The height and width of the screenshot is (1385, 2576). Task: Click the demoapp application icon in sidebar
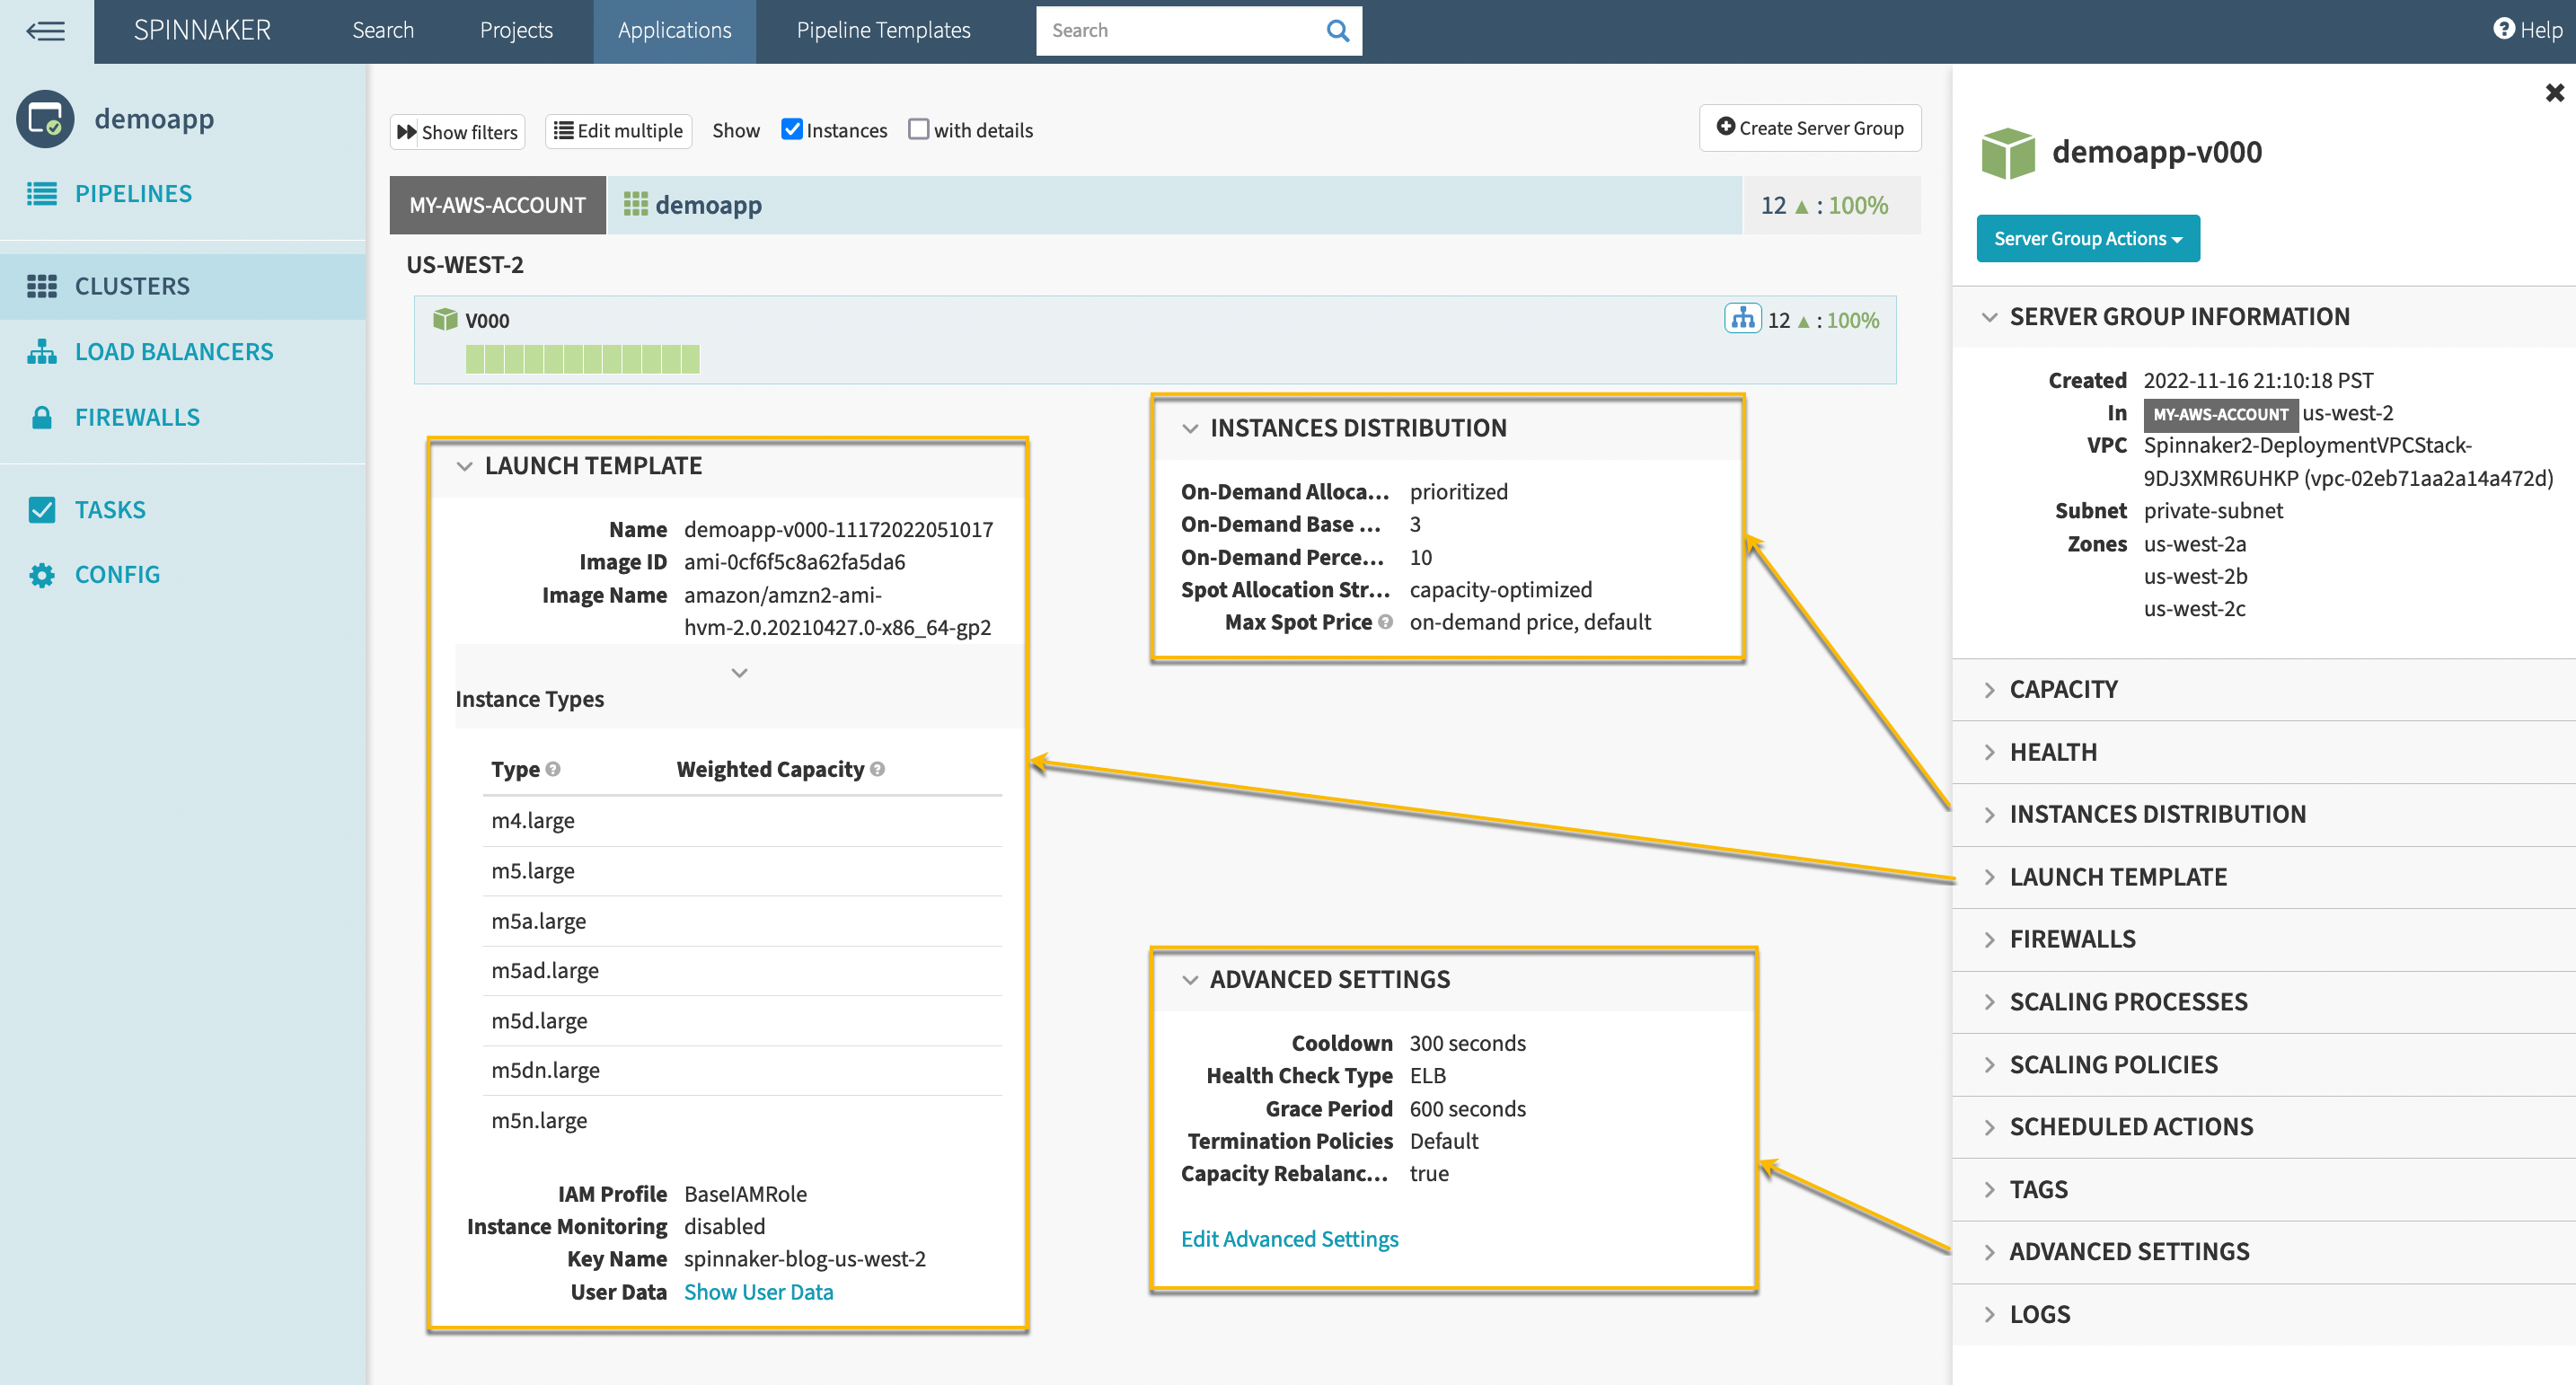coord(45,119)
